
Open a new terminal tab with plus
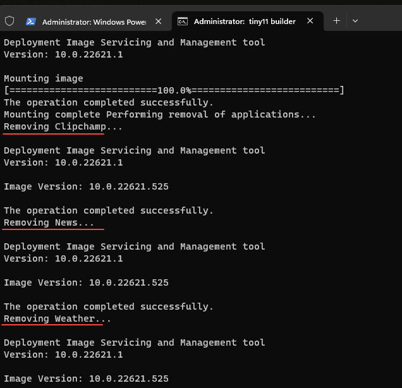[x=336, y=21]
